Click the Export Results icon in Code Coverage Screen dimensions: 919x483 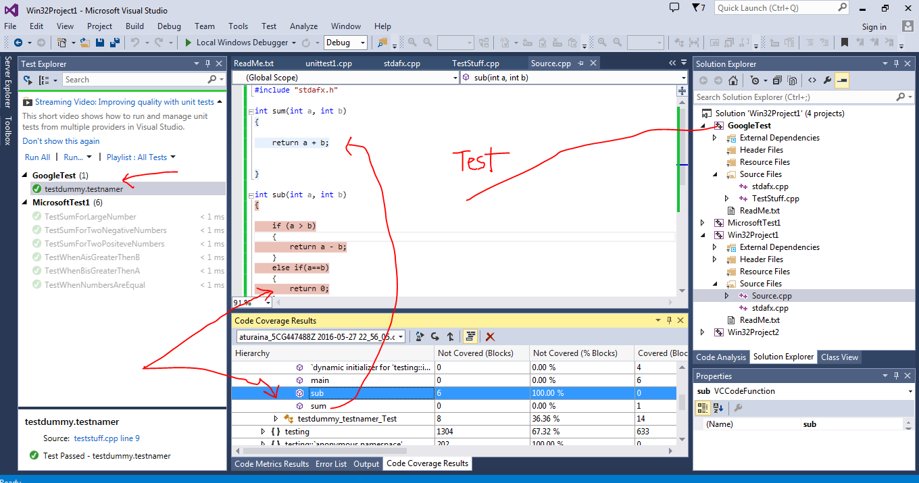pos(420,336)
